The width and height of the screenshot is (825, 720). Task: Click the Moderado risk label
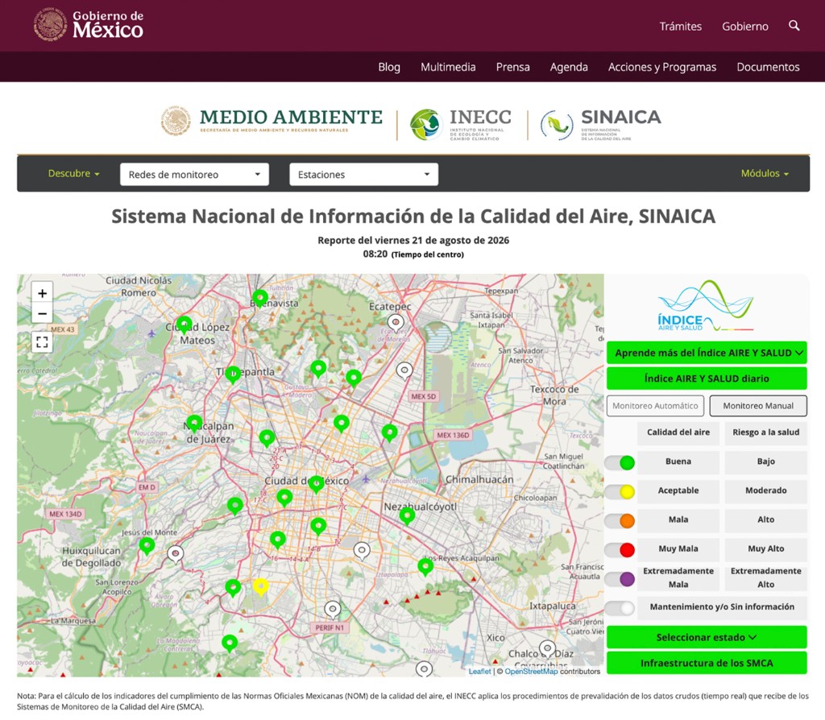click(765, 490)
